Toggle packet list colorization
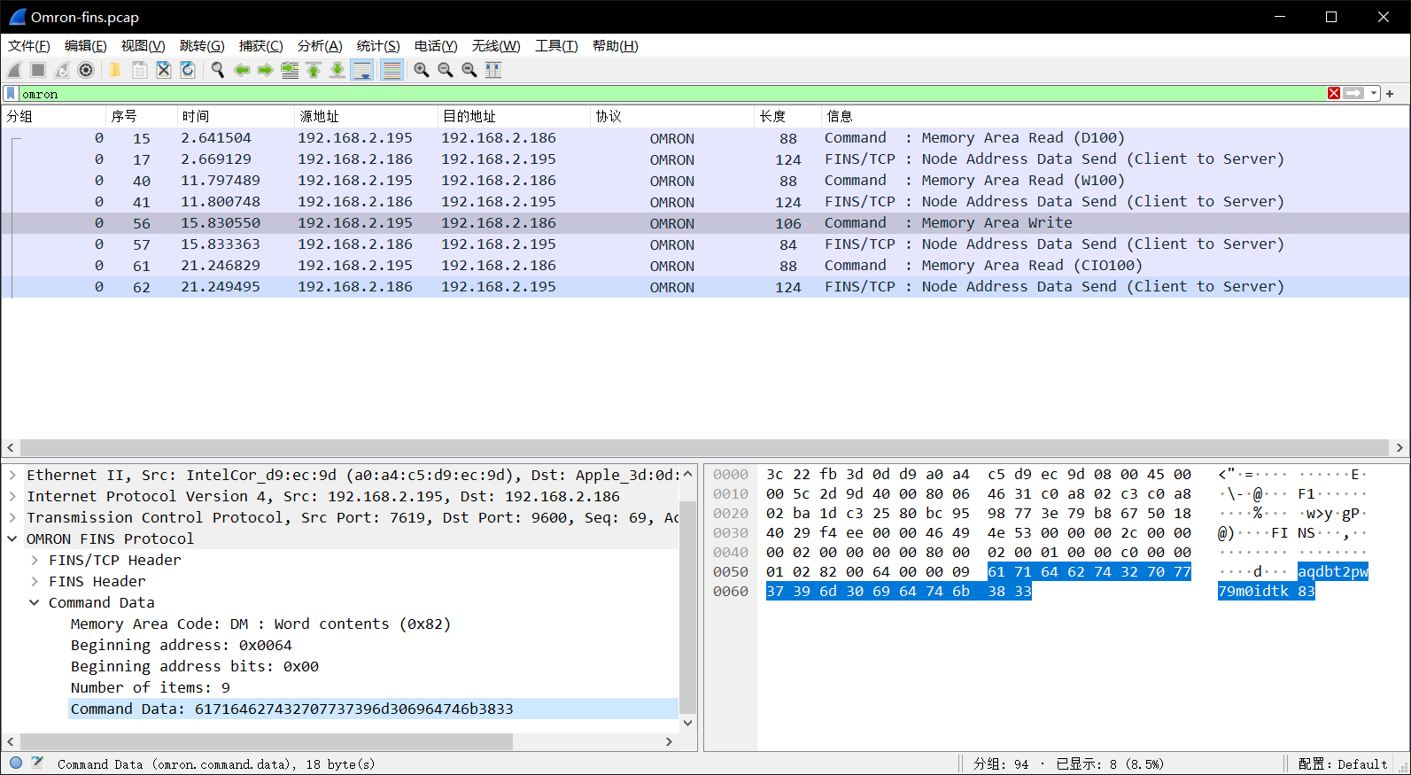 392,70
